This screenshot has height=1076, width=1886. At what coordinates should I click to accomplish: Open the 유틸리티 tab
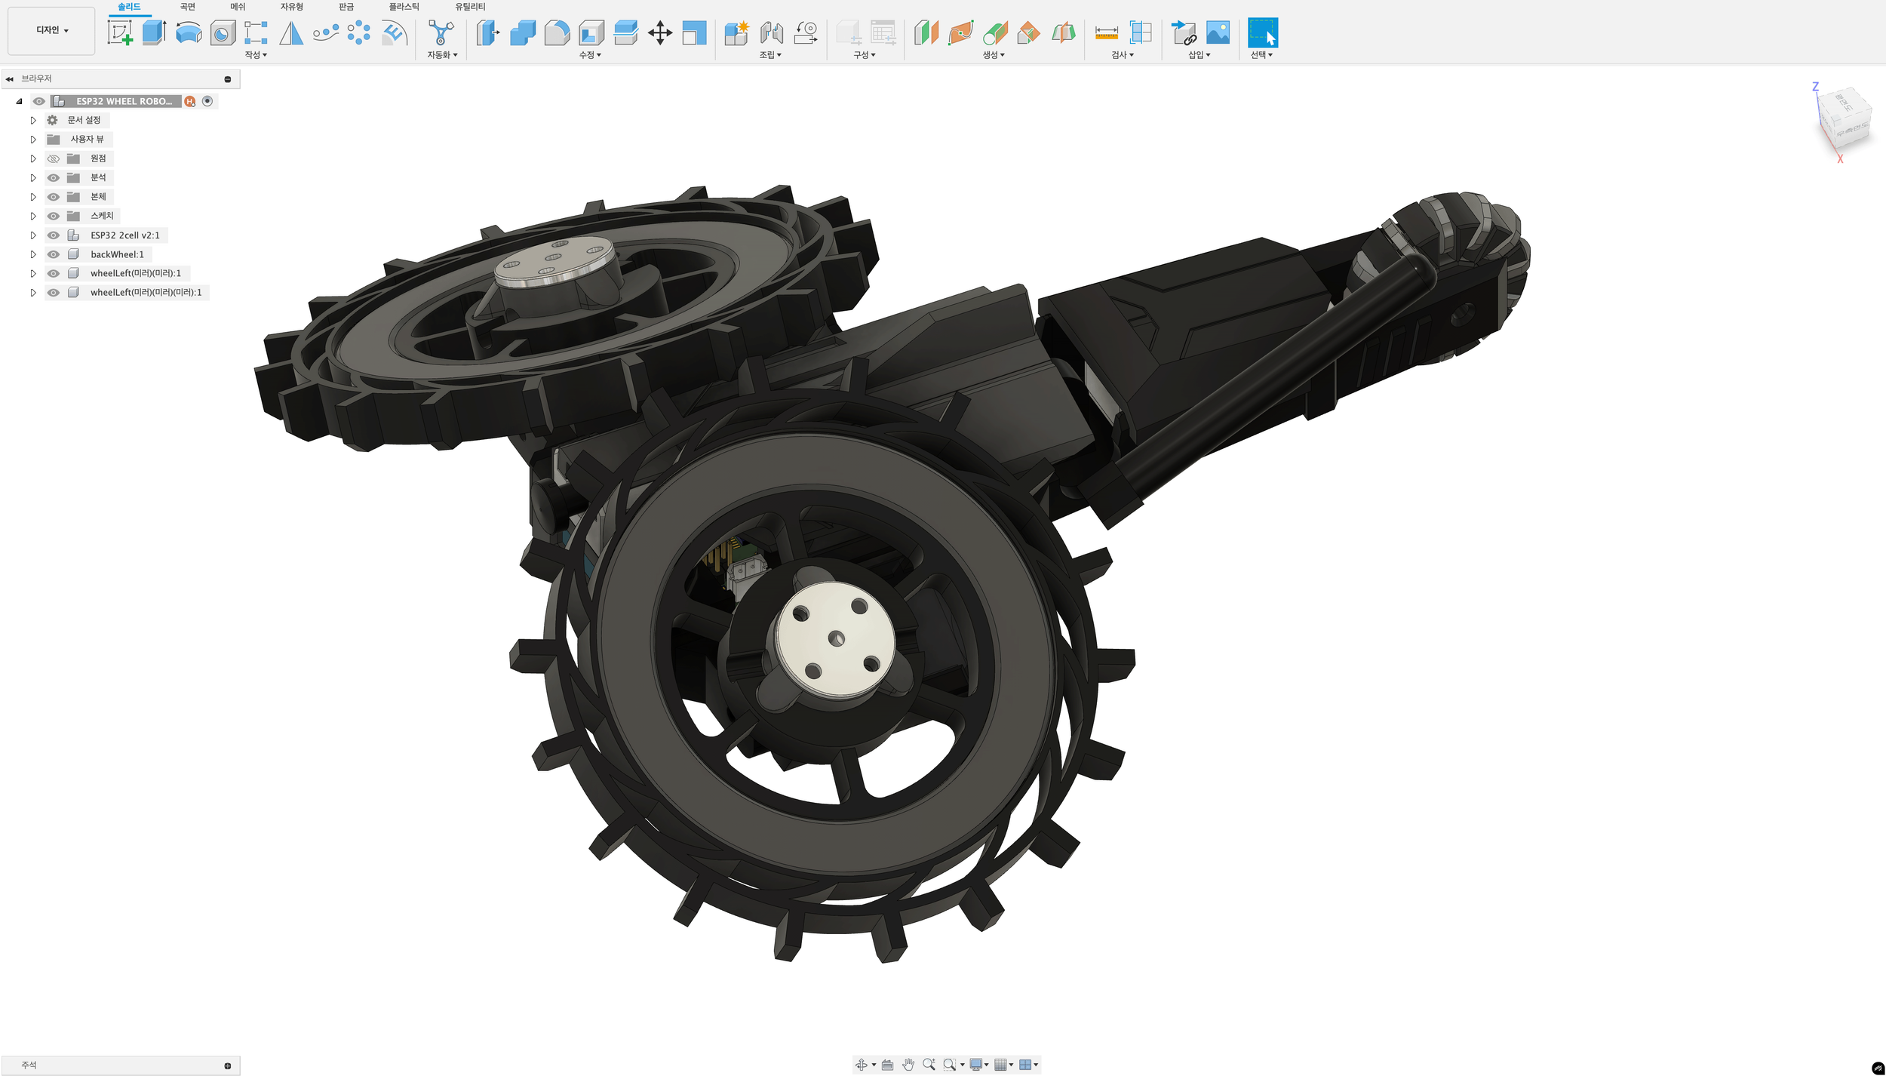click(x=470, y=7)
